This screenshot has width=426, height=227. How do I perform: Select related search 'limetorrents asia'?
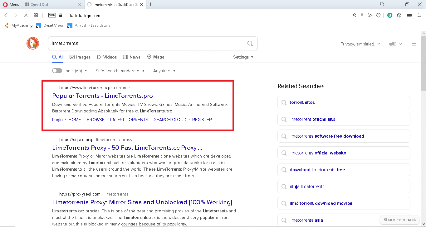344,220
